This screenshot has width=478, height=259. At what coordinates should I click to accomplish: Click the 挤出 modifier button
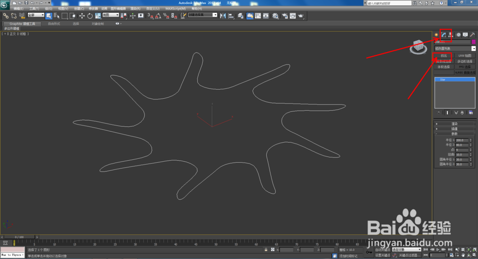(444, 56)
